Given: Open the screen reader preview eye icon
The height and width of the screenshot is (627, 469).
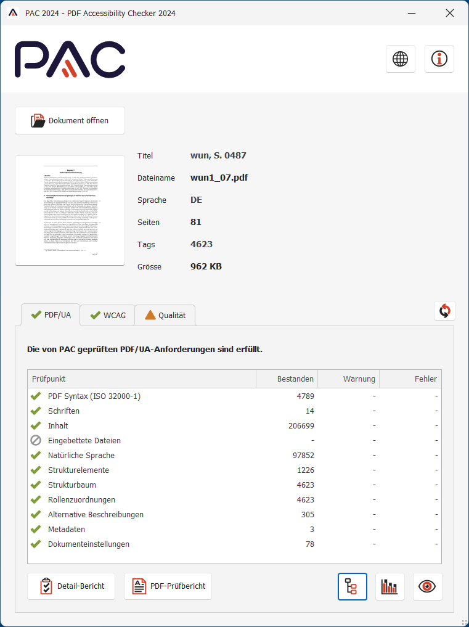Looking at the screenshot, I should (427, 586).
